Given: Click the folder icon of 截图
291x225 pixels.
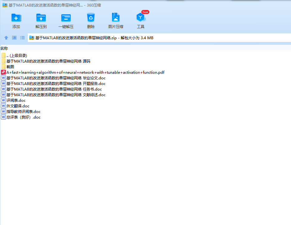Looking at the screenshot, I should (3, 67).
